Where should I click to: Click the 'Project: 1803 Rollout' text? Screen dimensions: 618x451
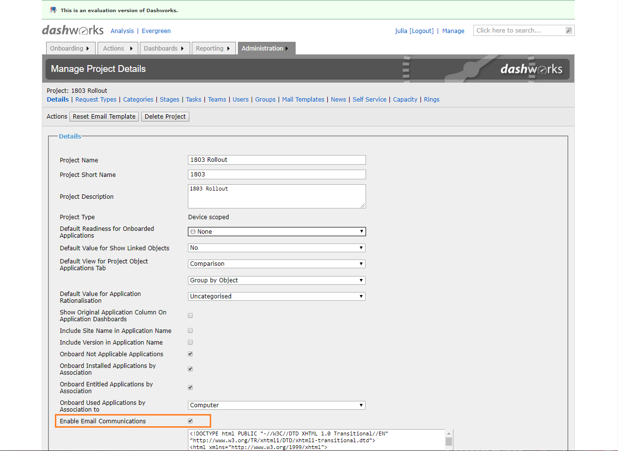pyautogui.click(x=77, y=91)
